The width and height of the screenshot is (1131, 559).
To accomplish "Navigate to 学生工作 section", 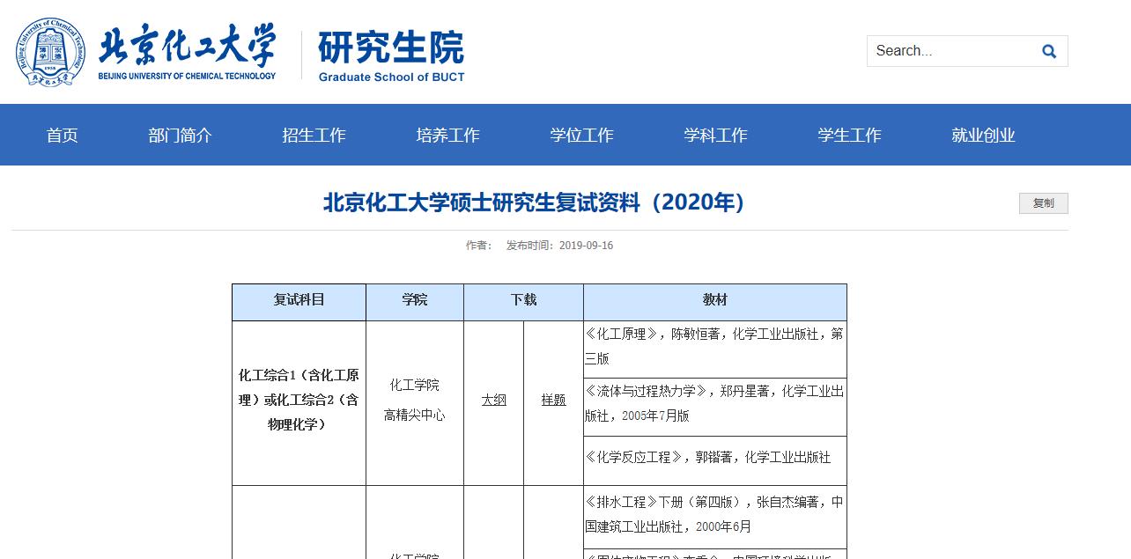I will pyautogui.click(x=850, y=135).
